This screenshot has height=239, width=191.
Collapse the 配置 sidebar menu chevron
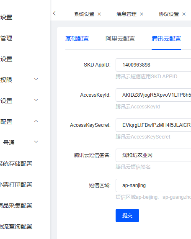pyautogui.click(x=36, y=121)
